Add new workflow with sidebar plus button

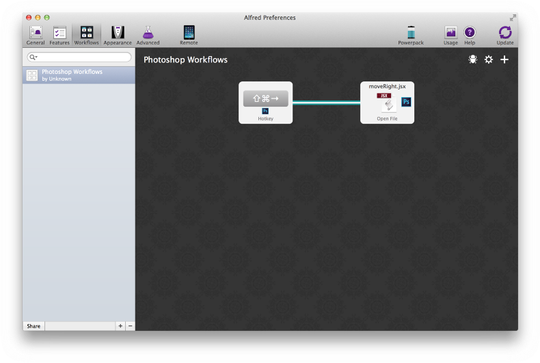[120, 326]
